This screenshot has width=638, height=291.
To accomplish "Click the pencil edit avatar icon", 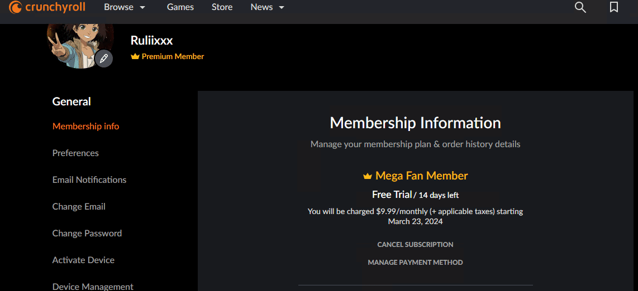I will pos(104,59).
